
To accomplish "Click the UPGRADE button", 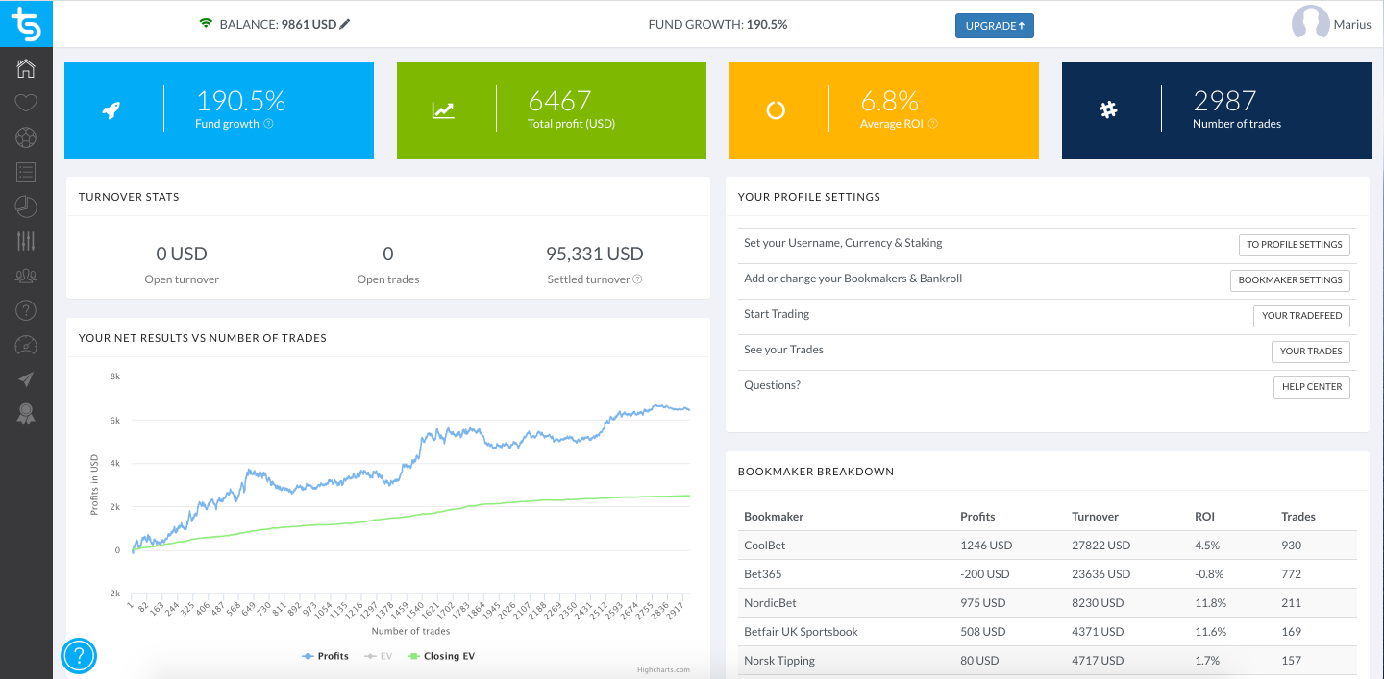I will click(x=994, y=26).
